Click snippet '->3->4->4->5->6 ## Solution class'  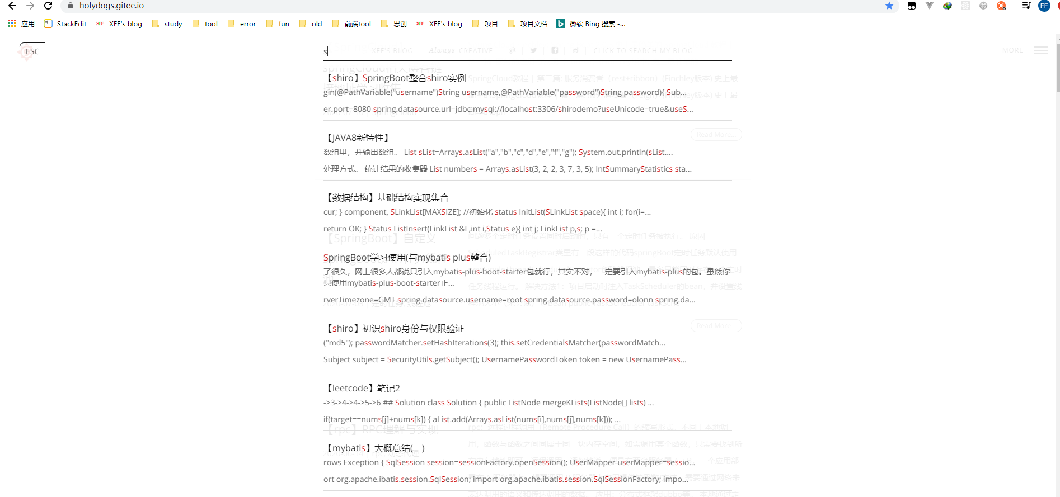pyautogui.click(x=489, y=403)
